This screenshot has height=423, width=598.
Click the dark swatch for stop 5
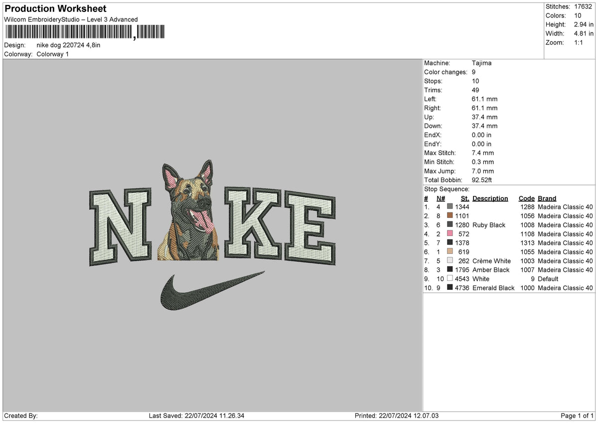pos(450,242)
